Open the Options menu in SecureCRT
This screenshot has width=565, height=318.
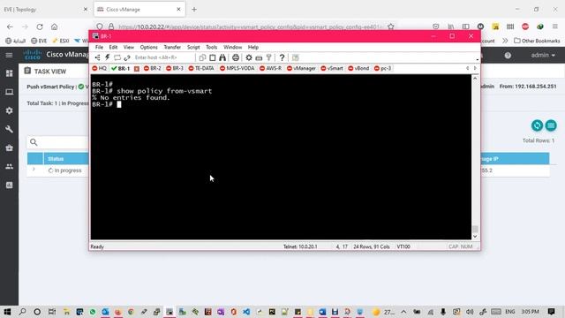pos(149,47)
